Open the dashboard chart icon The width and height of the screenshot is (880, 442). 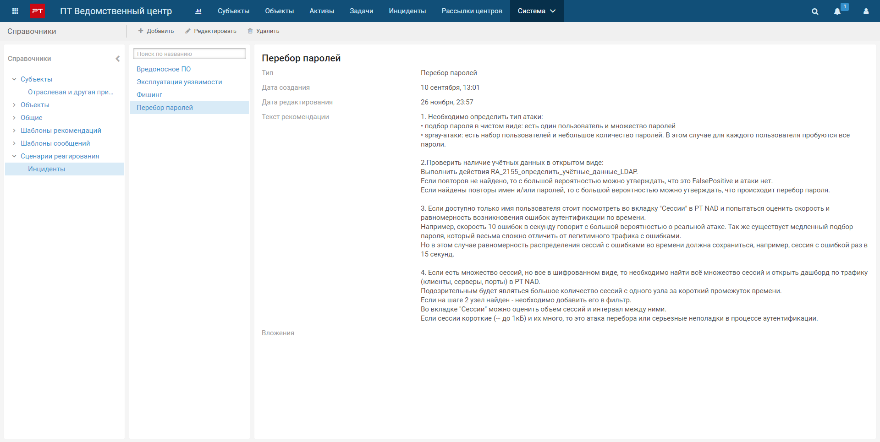click(198, 11)
